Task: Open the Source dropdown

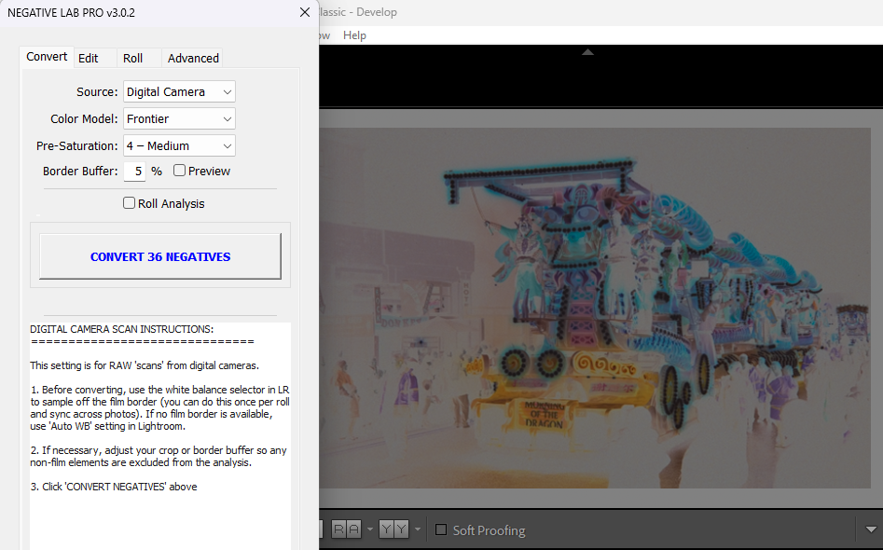Action: tap(179, 91)
